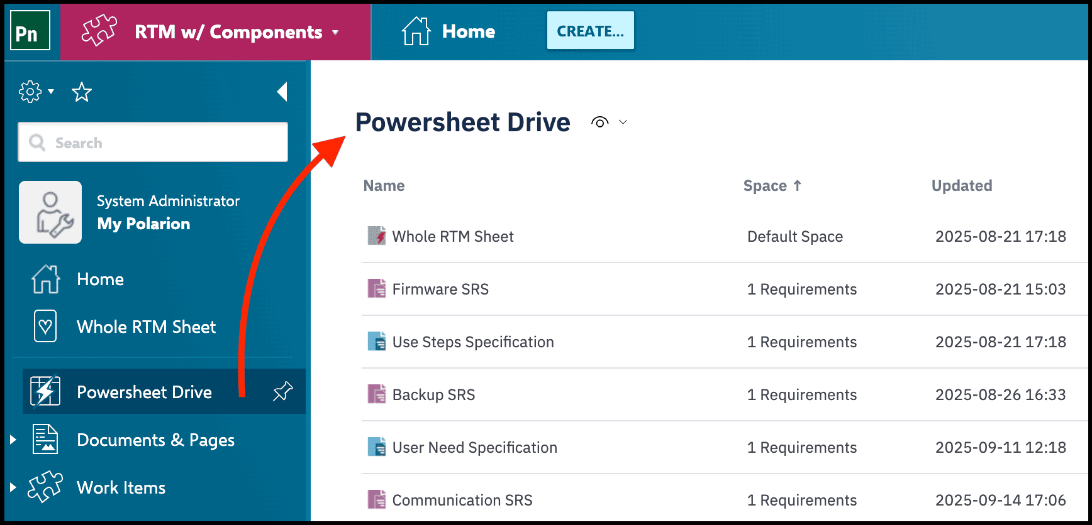The image size is (1092, 525).
Task: Open the chevron dropdown next to eye icon
Action: click(x=623, y=122)
